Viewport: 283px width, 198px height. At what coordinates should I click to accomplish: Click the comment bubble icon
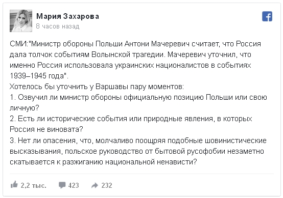(x=62, y=185)
